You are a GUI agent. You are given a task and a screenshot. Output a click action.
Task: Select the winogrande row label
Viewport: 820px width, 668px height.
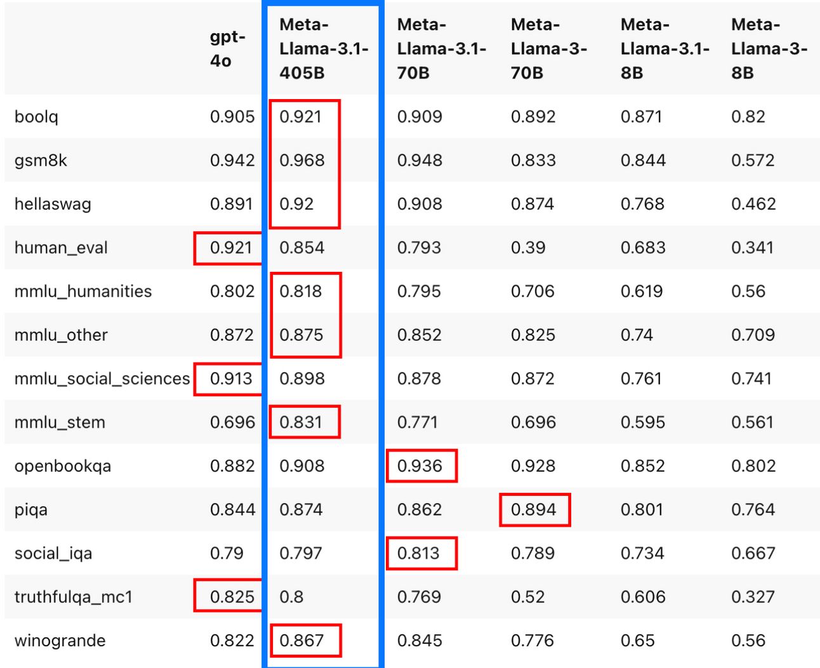tap(60, 641)
